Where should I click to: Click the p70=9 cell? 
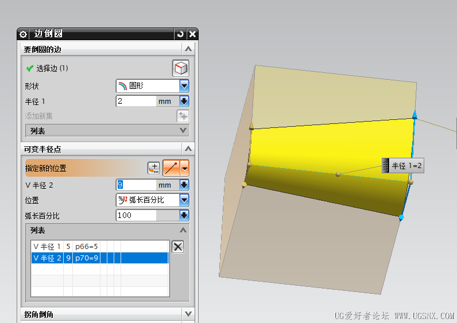tap(86, 258)
